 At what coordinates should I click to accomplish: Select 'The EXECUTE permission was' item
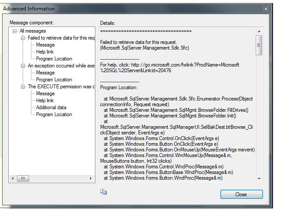[x=61, y=87]
